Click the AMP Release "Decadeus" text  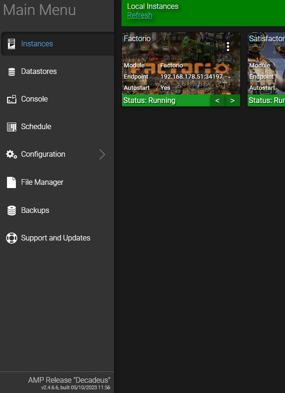click(69, 380)
